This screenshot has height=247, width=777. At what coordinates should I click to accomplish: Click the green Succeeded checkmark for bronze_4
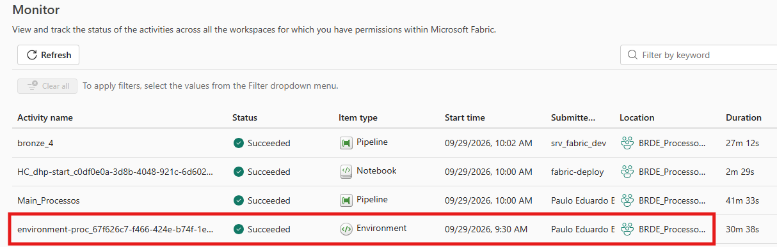[x=239, y=143]
